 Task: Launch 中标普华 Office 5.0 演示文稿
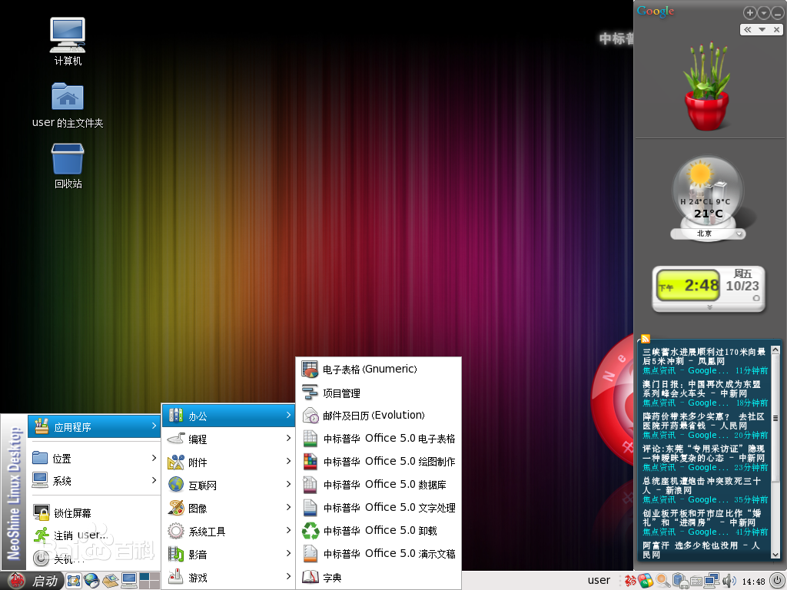tap(379, 554)
